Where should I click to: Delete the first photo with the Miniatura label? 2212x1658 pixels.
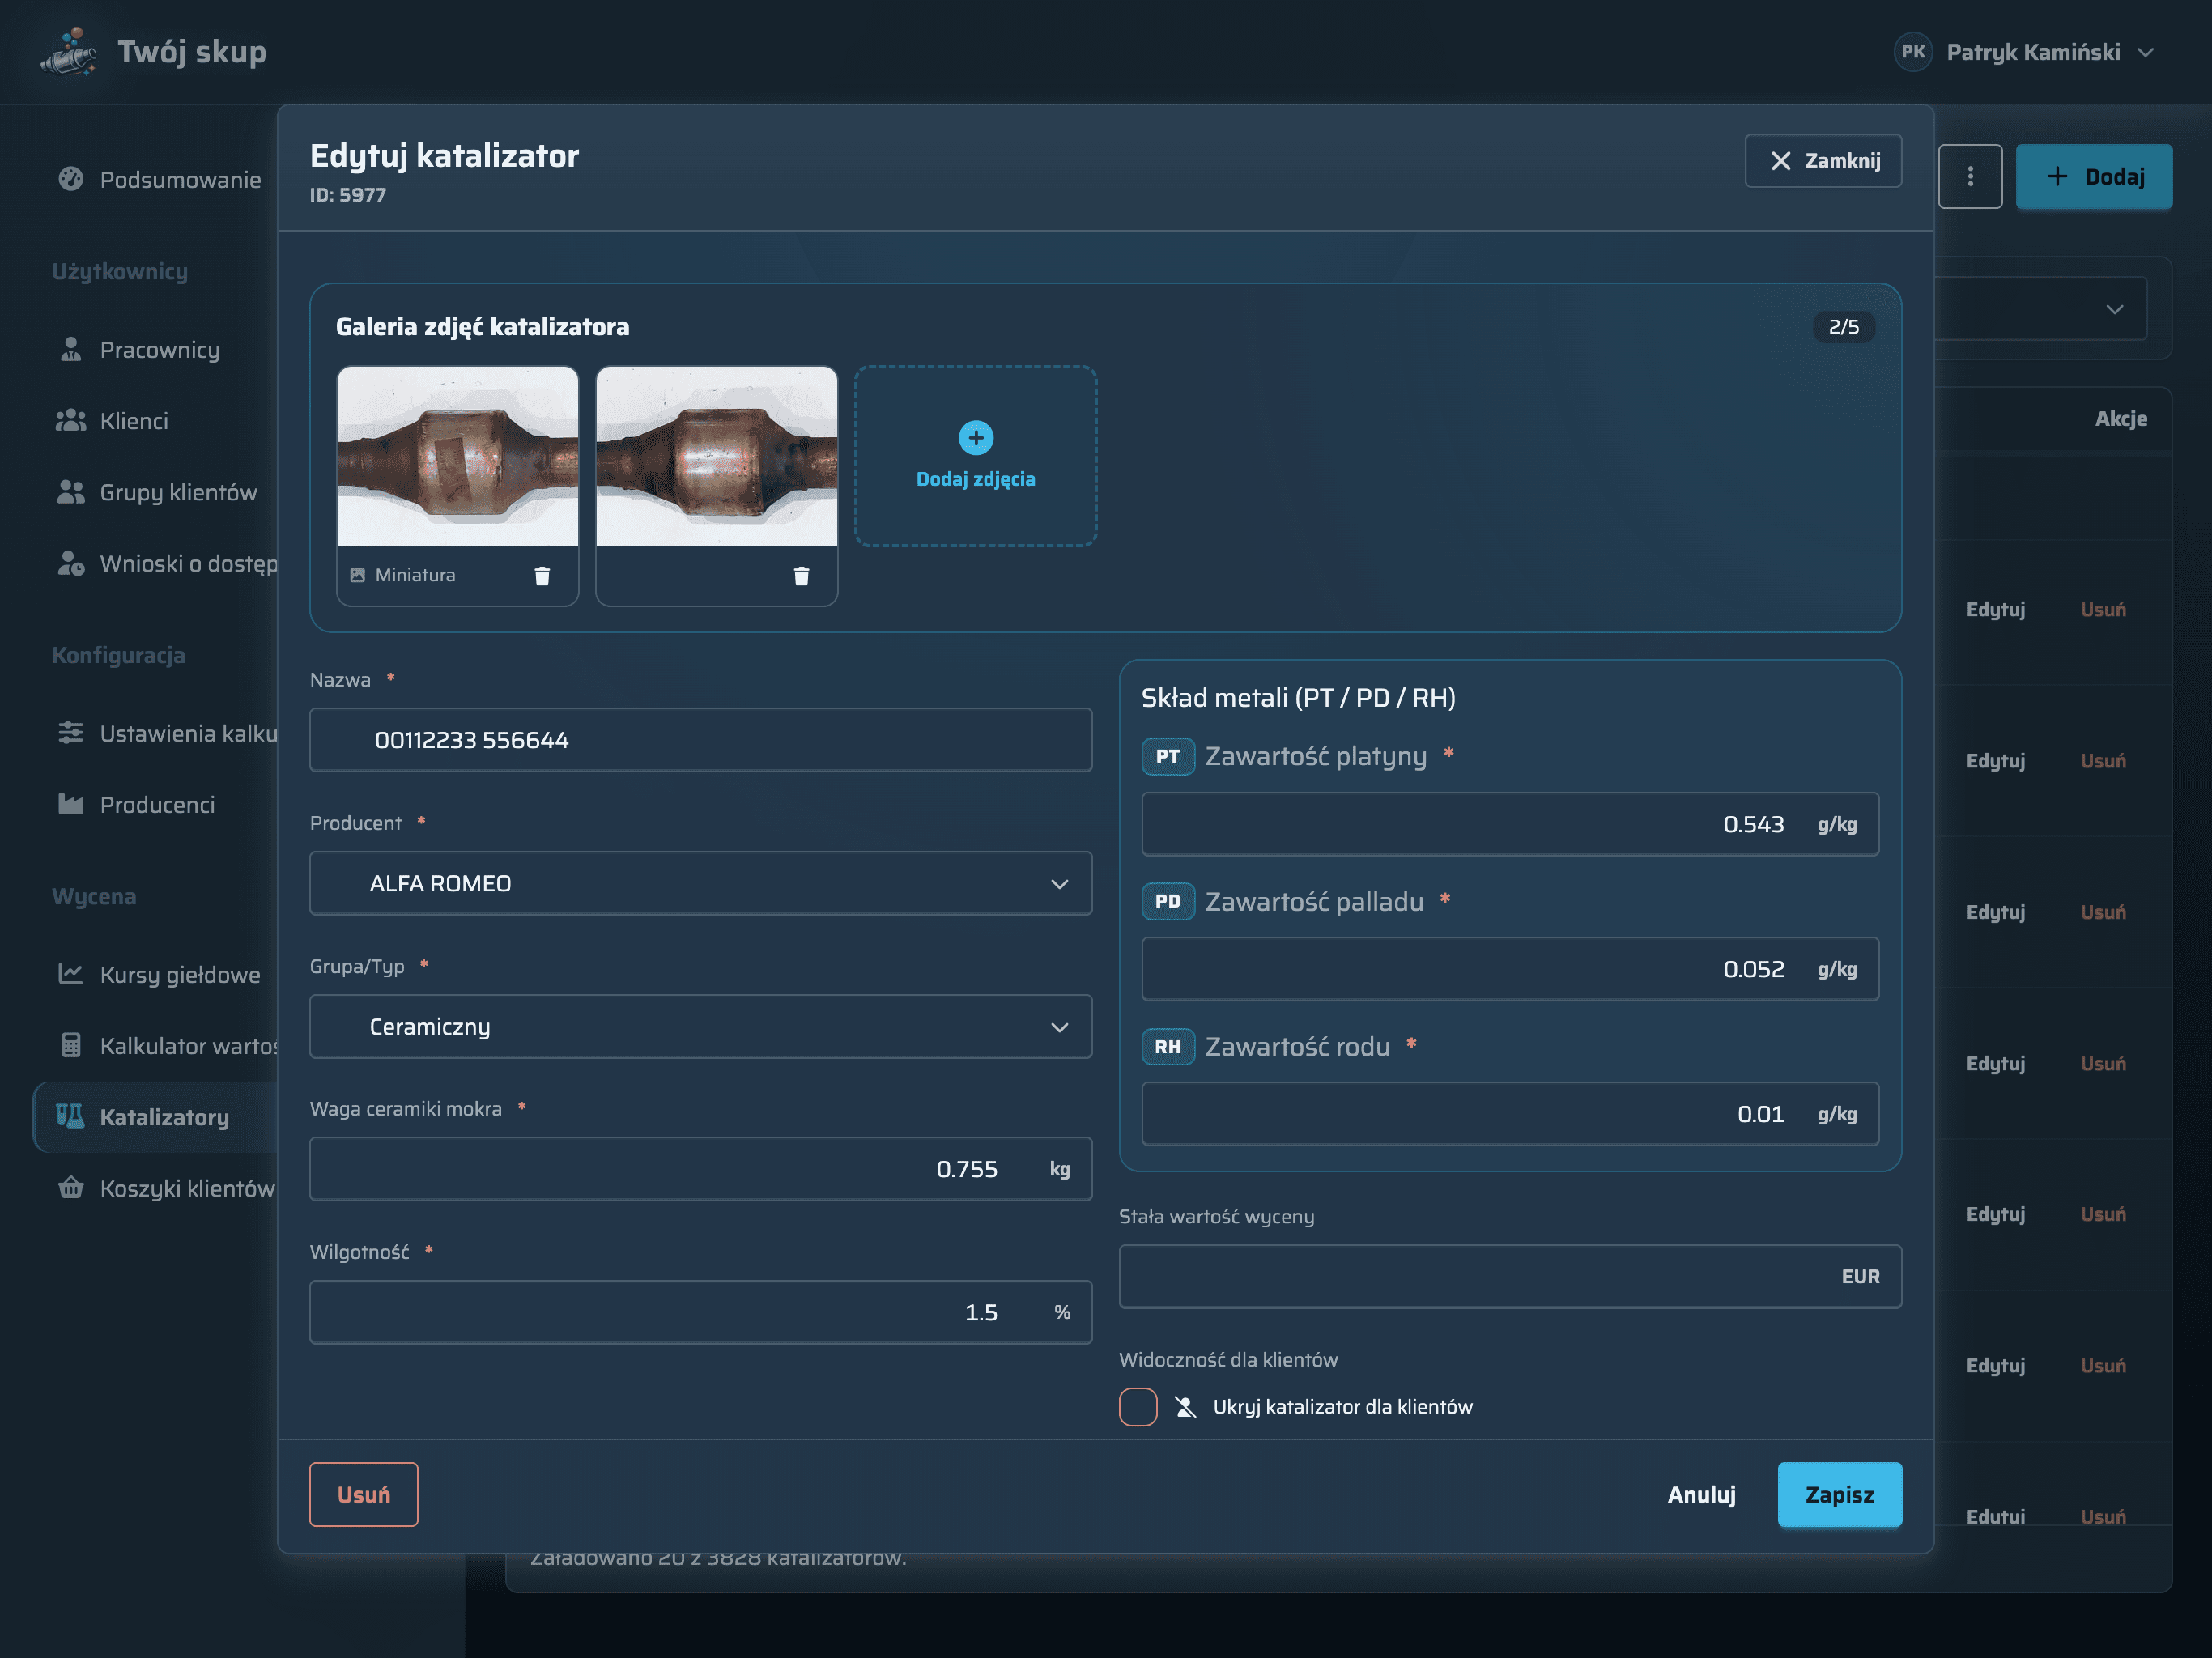pyautogui.click(x=542, y=575)
